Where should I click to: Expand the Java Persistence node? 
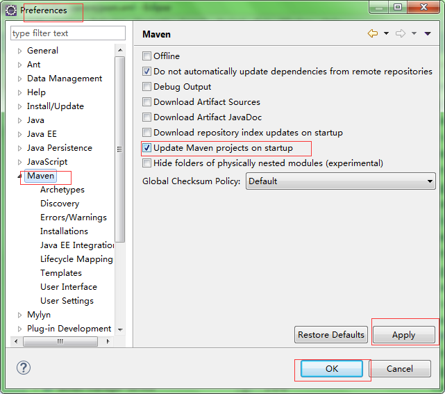coord(19,148)
